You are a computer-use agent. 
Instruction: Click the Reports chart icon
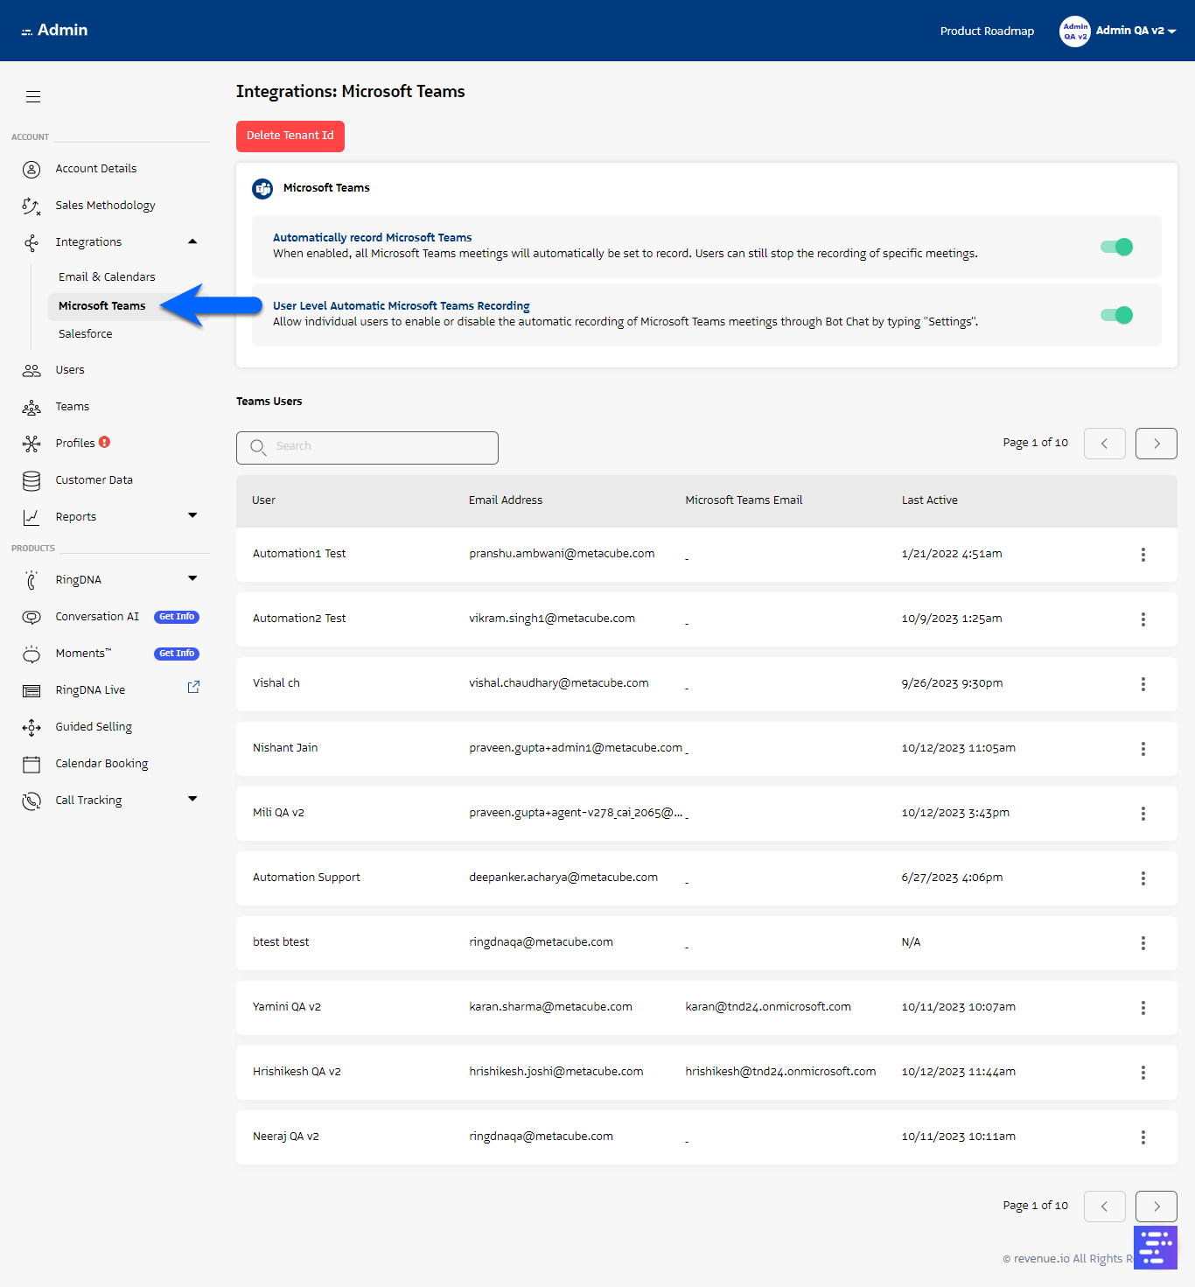click(31, 517)
